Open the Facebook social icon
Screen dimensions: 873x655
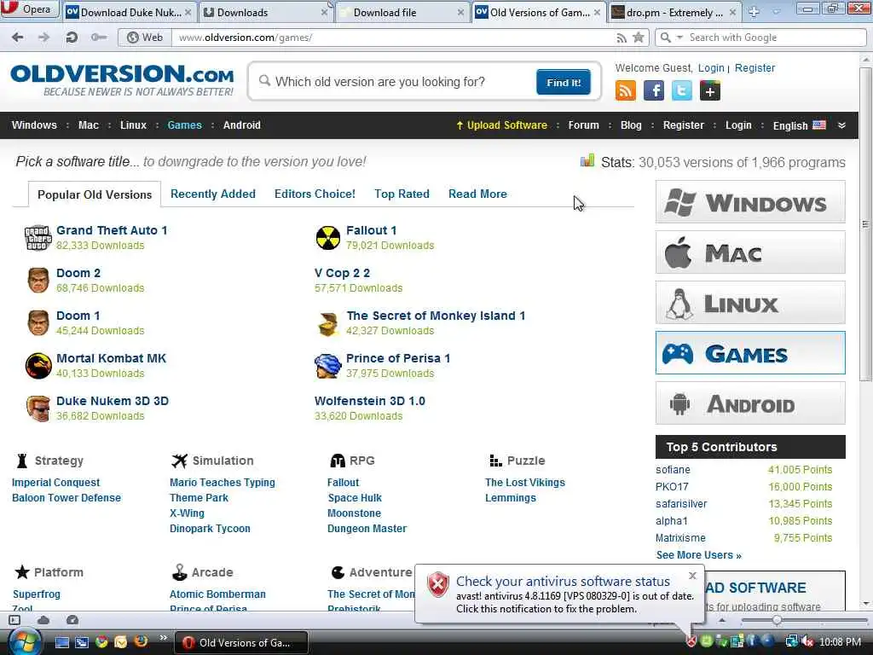pyautogui.click(x=654, y=90)
